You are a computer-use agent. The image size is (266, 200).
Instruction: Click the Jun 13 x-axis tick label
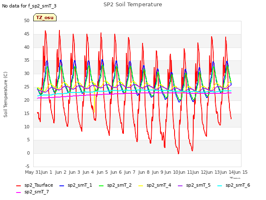213,172
